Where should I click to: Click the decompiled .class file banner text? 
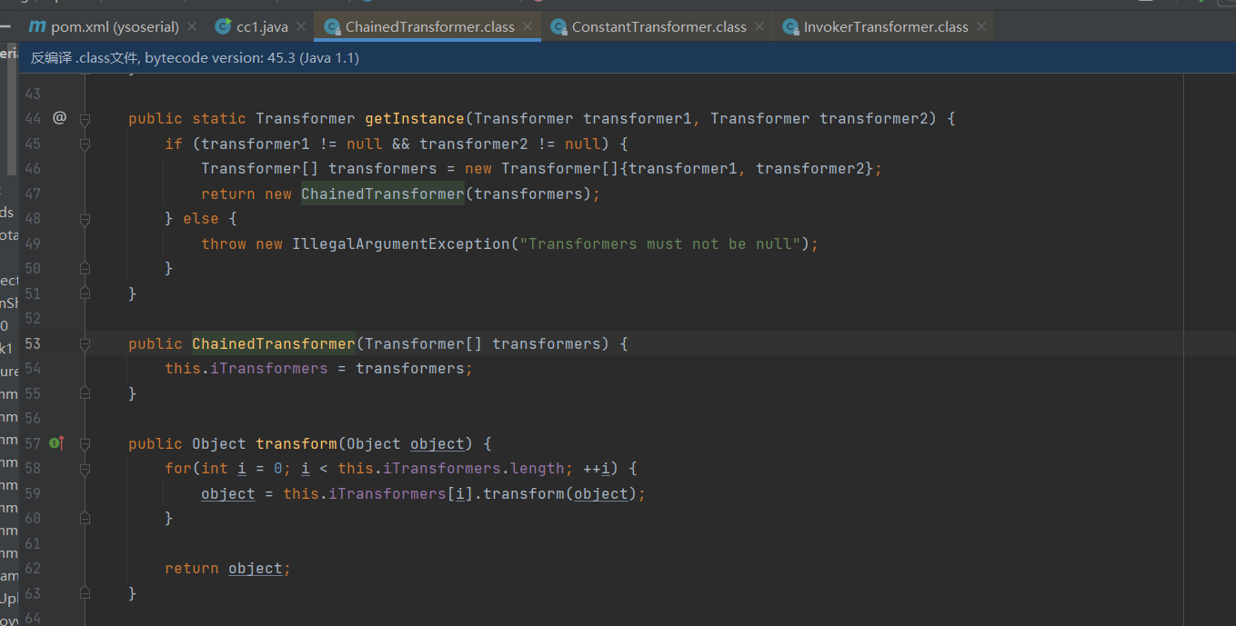pyautogui.click(x=195, y=58)
